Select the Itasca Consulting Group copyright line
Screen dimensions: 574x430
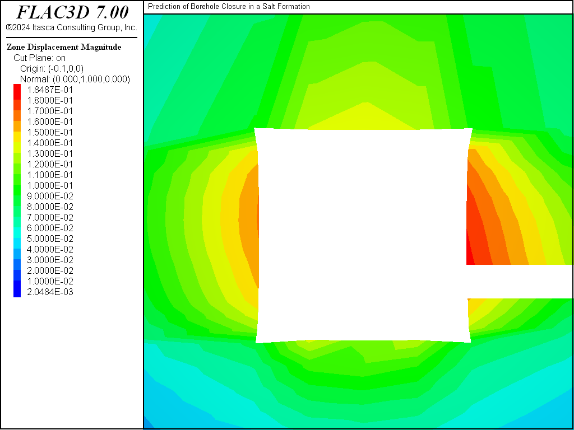[x=71, y=27]
